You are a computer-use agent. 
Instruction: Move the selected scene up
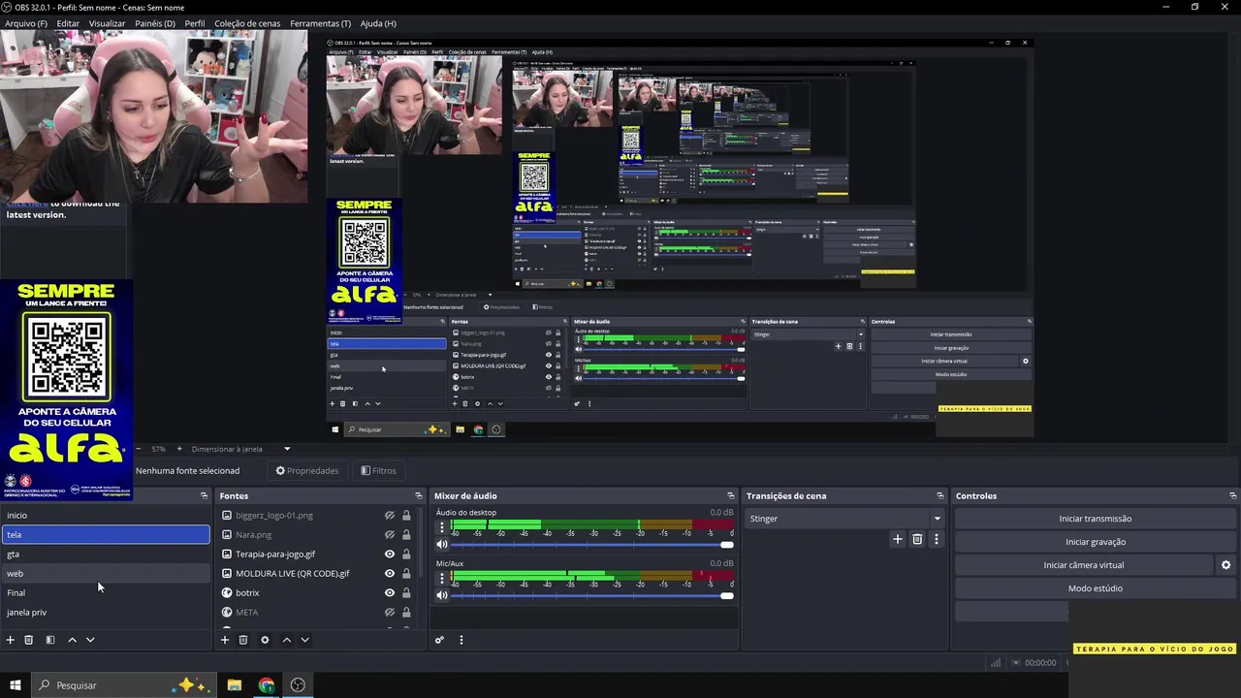pos(72,640)
